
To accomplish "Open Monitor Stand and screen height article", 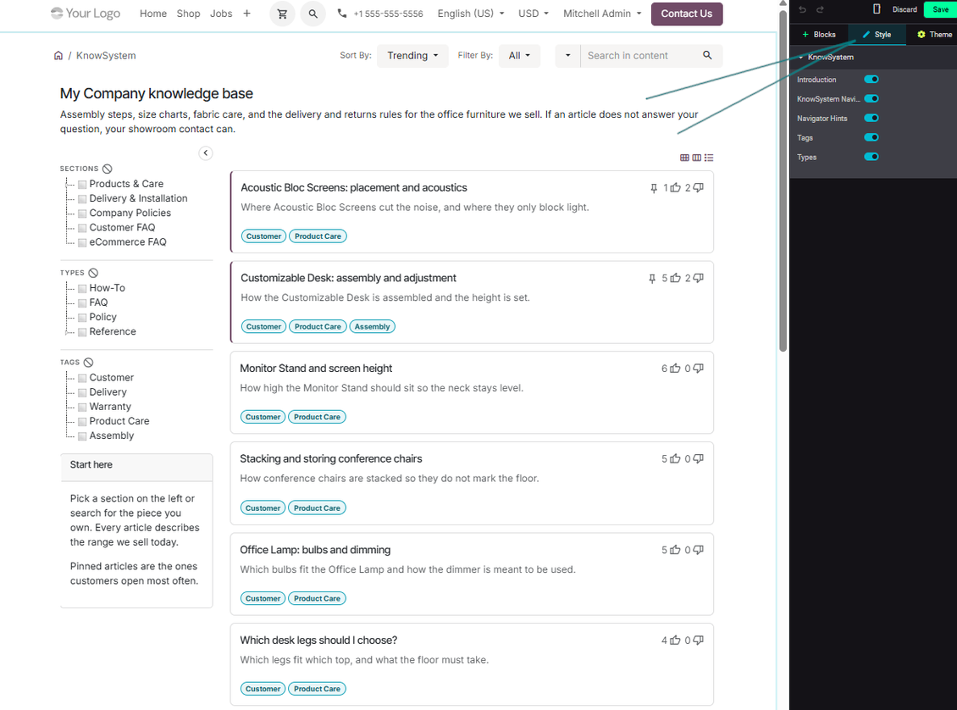I will click(x=316, y=369).
